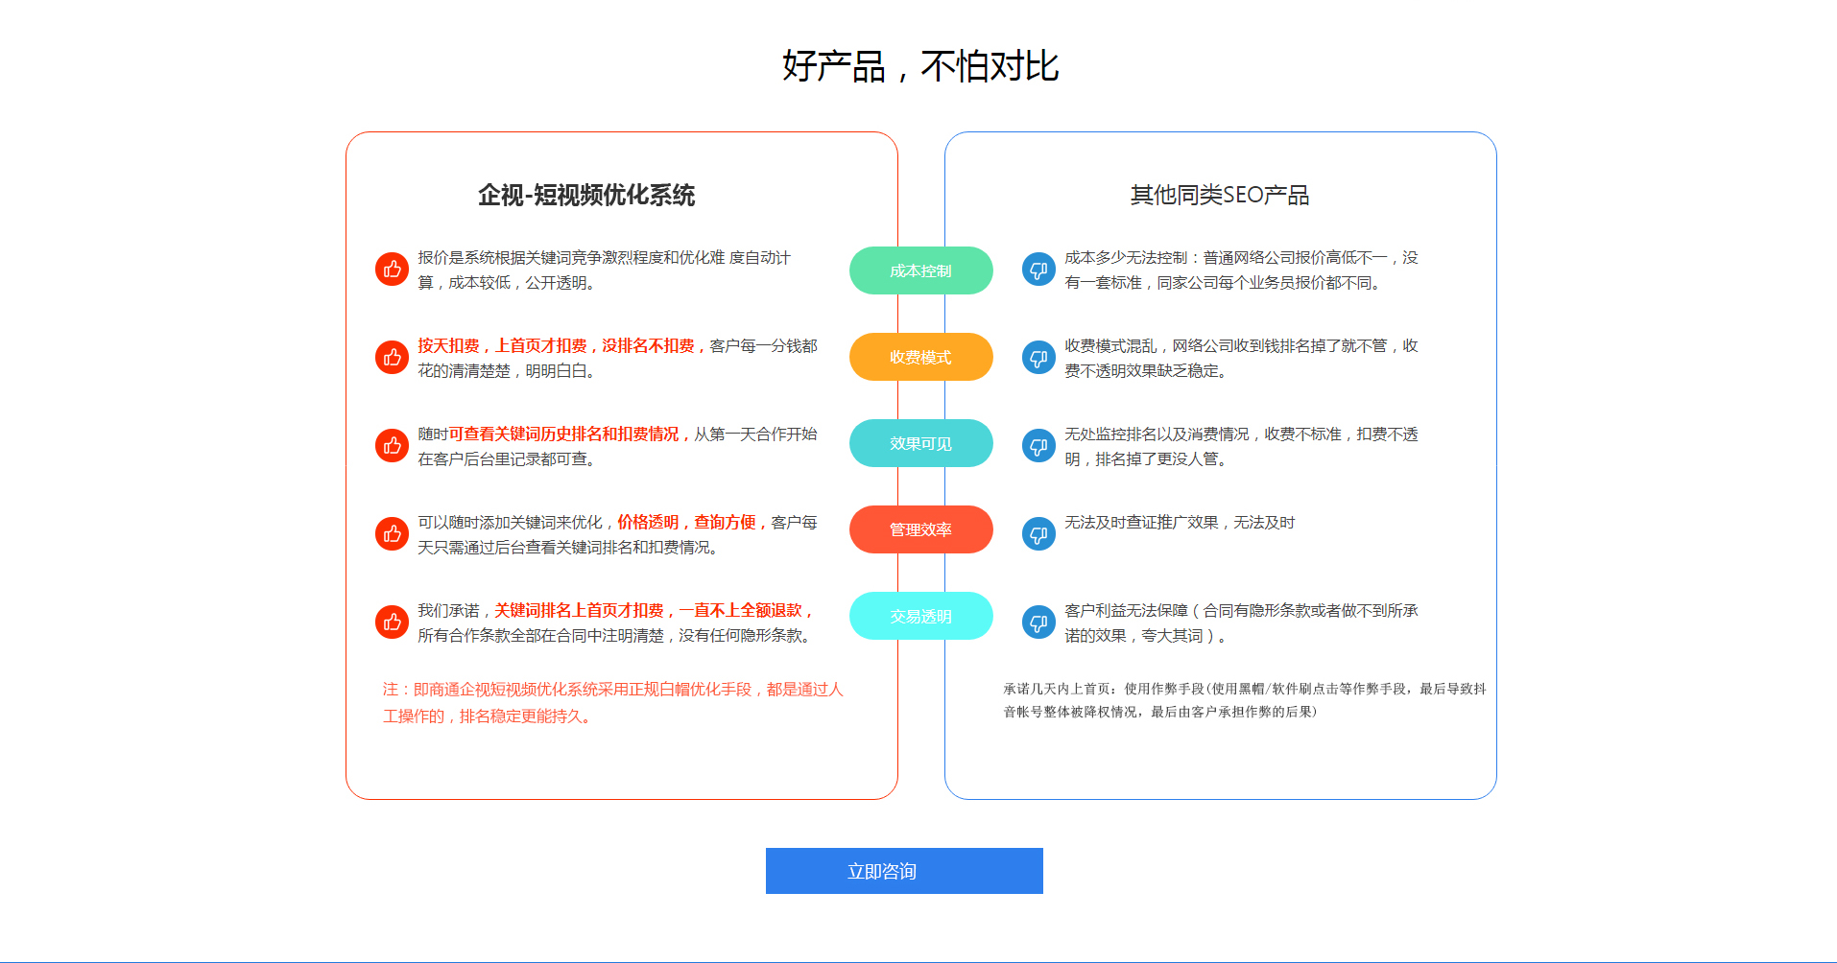Click the green 成本控制 pill
This screenshot has width=1837, height=963.
(921, 270)
